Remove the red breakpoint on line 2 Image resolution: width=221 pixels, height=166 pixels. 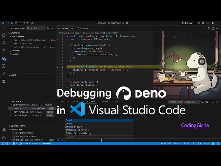[x=57, y=39]
